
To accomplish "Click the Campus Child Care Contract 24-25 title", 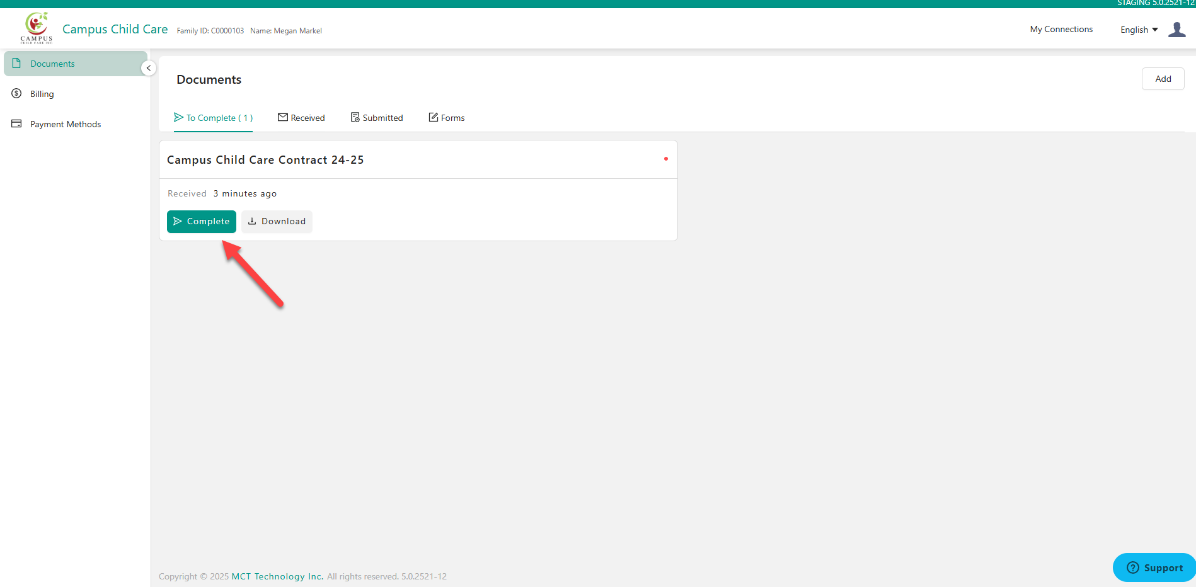I will pyautogui.click(x=265, y=160).
